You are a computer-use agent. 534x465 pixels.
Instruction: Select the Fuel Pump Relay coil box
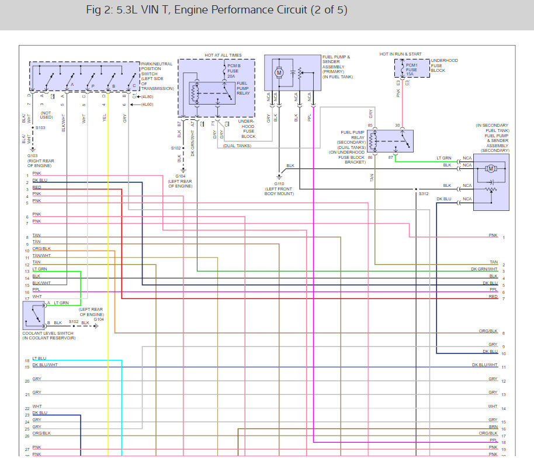tap(212, 93)
